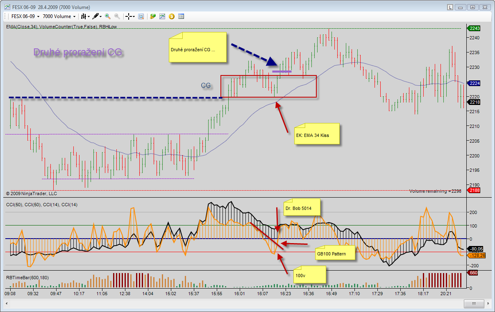Open the data table window icon
Viewport: 495px width, 312px height.
181,16
